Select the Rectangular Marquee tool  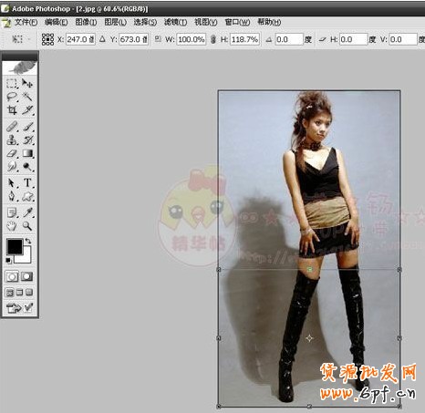(x=12, y=84)
